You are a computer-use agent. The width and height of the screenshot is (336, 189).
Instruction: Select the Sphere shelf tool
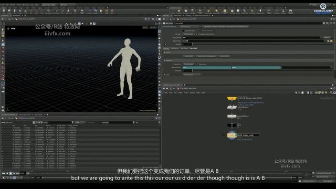tap(9, 11)
